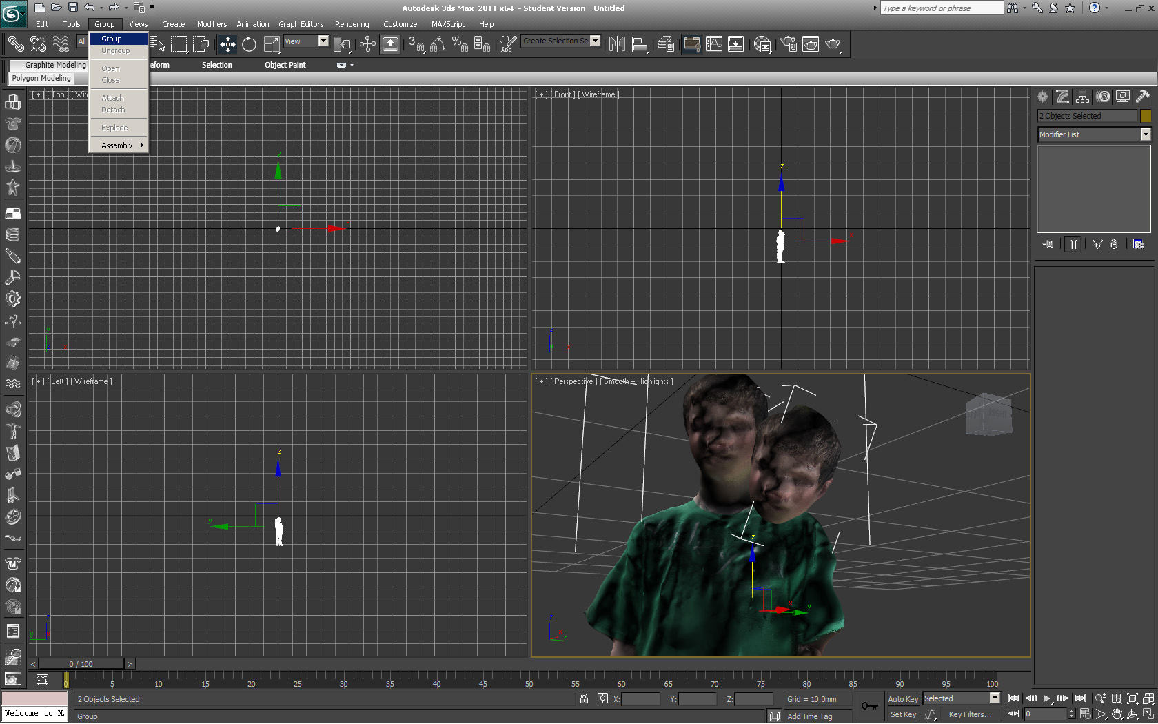Toggle the Spinner Snap button
Viewport: 1158px width, 724px height.
[x=482, y=44]
